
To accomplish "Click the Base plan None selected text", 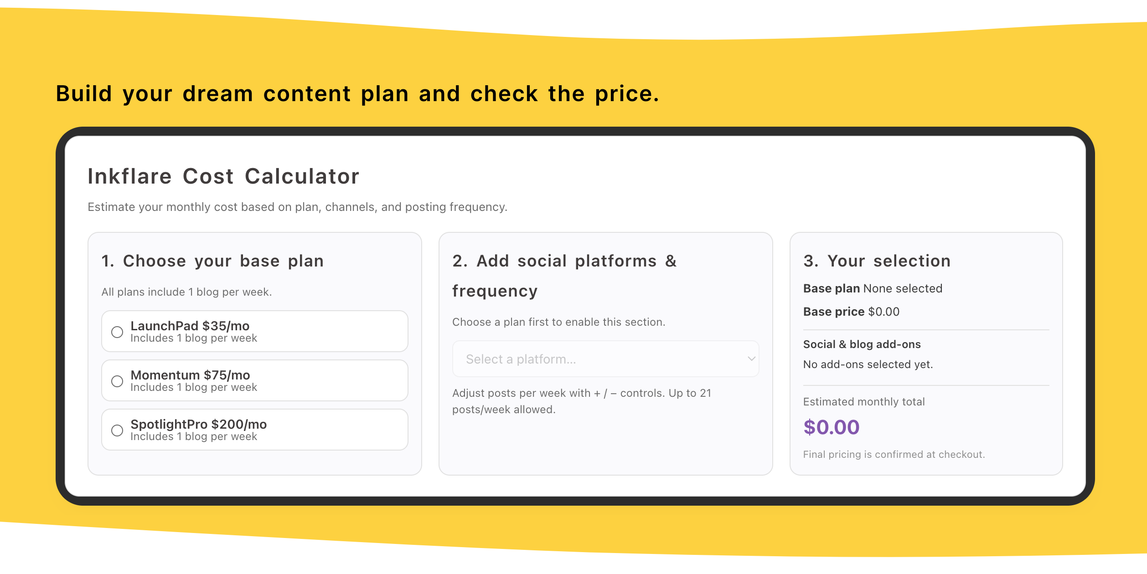I will [x=873, y=288].
